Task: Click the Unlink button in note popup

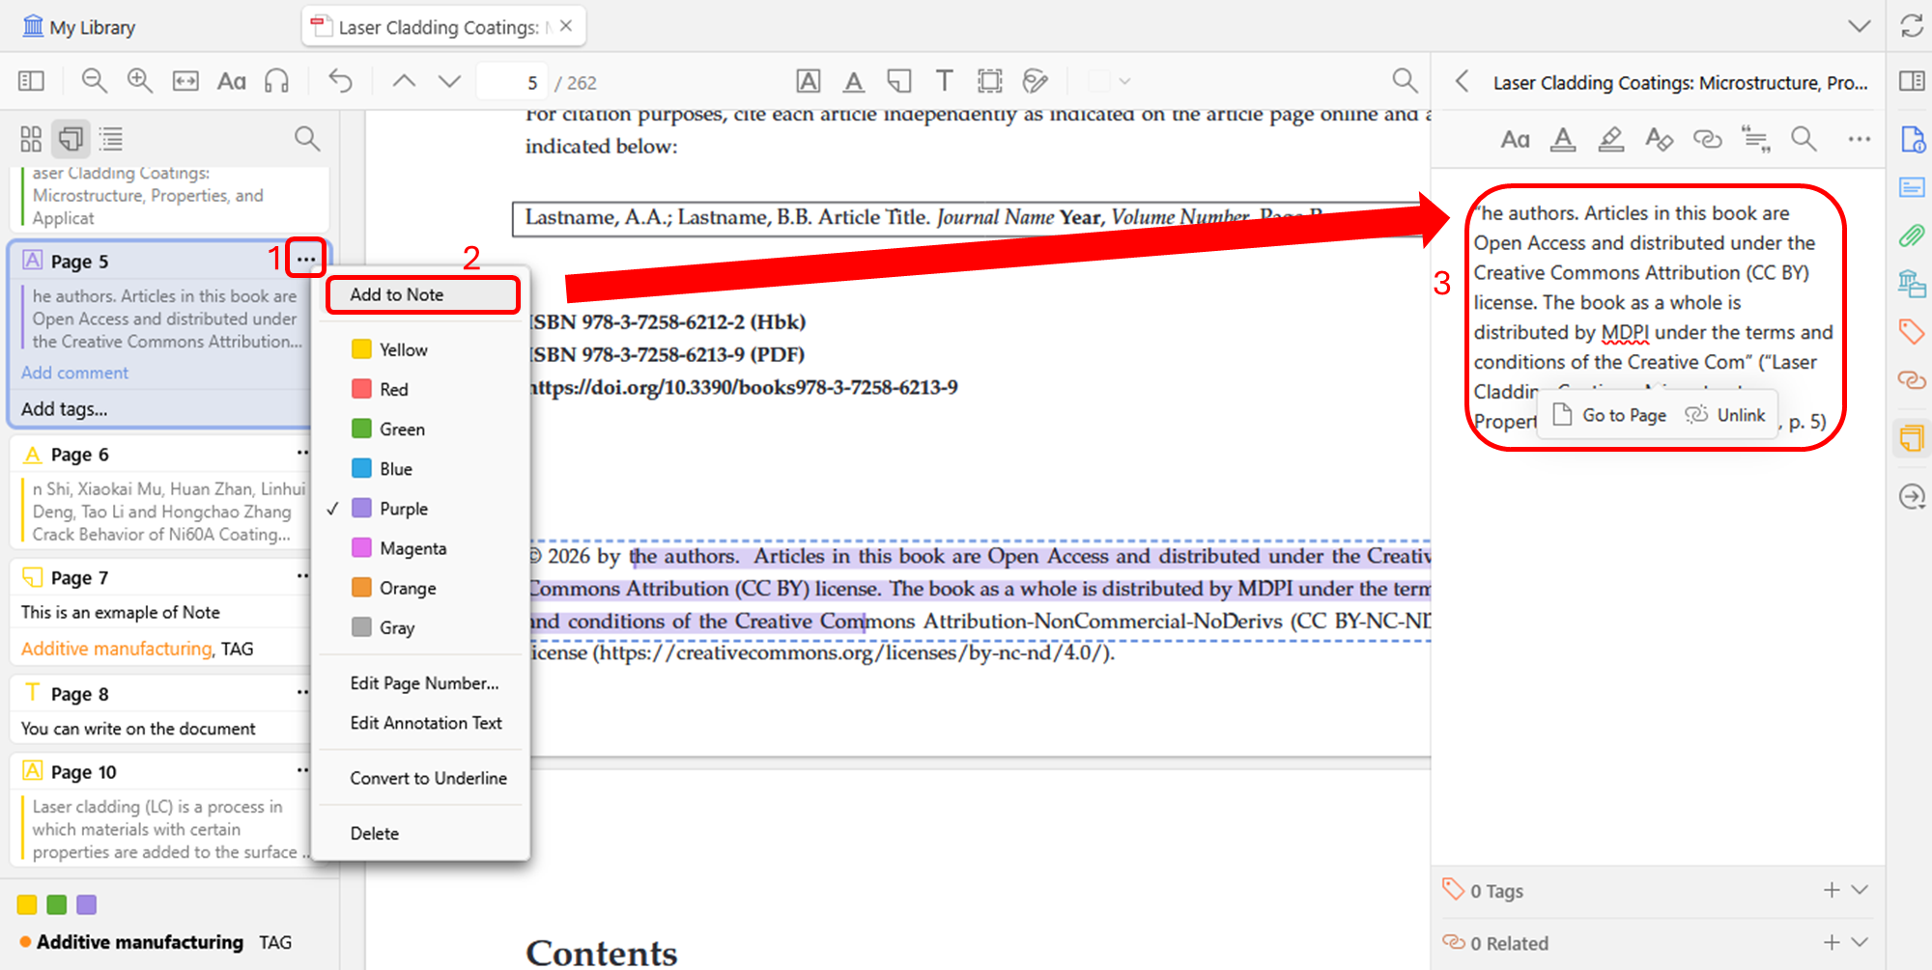Action: click(x=1726, y=415)
